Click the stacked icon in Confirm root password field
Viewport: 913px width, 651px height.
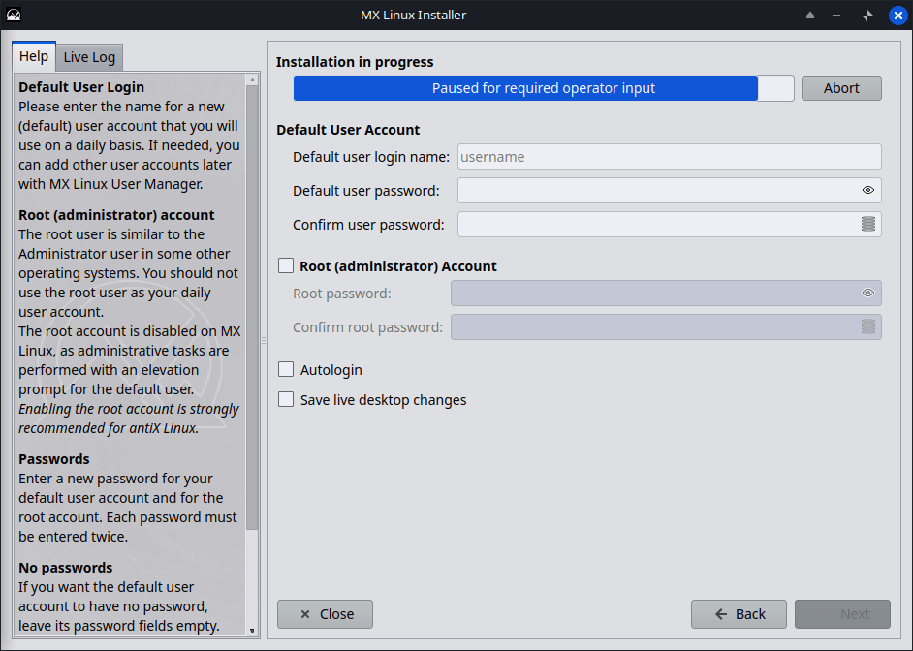click(x=867, y=327)
